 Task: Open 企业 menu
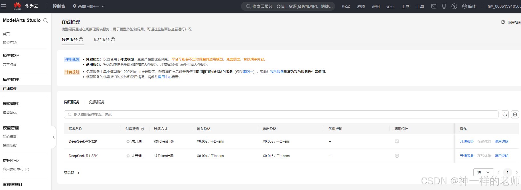click(x=390, y=7)
